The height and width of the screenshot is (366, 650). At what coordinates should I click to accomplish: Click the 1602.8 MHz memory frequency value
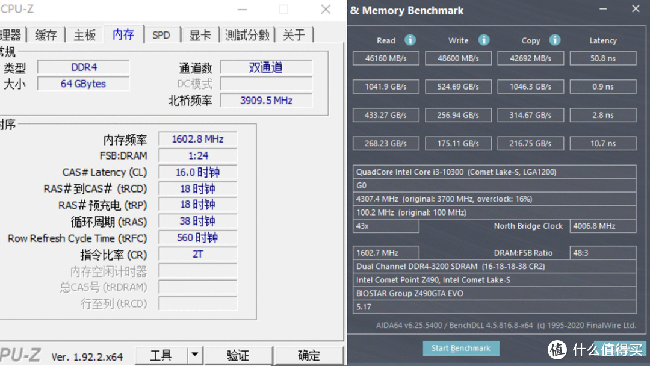(198, 139)
